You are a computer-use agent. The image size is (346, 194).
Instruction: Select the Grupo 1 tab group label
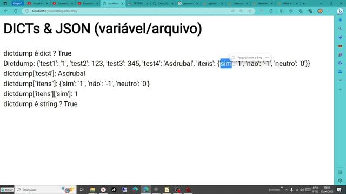coord(17,3)
